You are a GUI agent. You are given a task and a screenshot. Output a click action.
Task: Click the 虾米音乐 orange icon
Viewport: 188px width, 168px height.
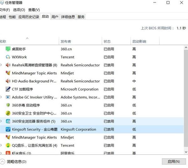8,153
